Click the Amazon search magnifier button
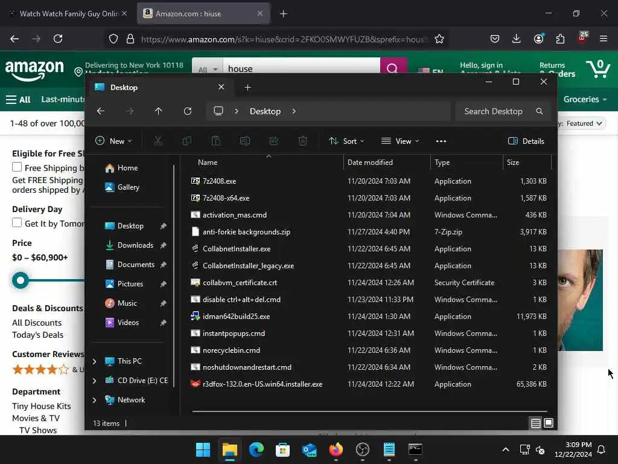 392,65
